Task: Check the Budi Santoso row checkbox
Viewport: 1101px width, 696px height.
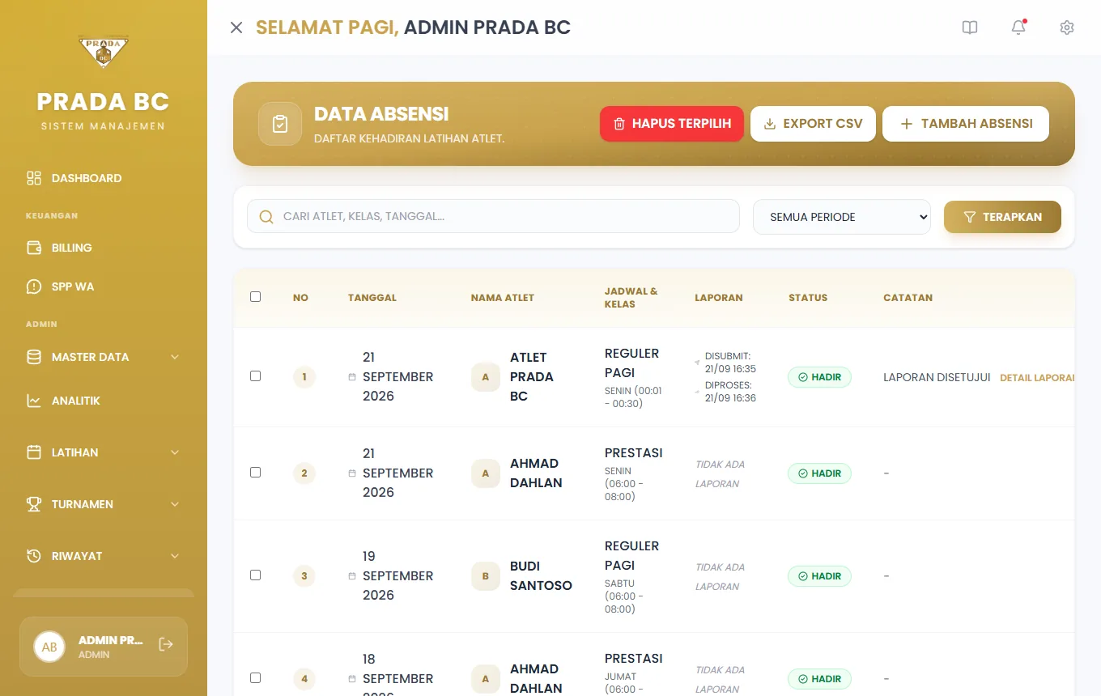Action: point(256,575)
